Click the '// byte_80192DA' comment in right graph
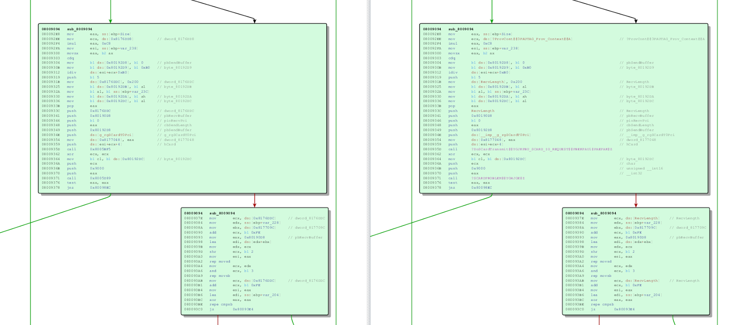This screenshot has height=325, width=743. (637, 96)
